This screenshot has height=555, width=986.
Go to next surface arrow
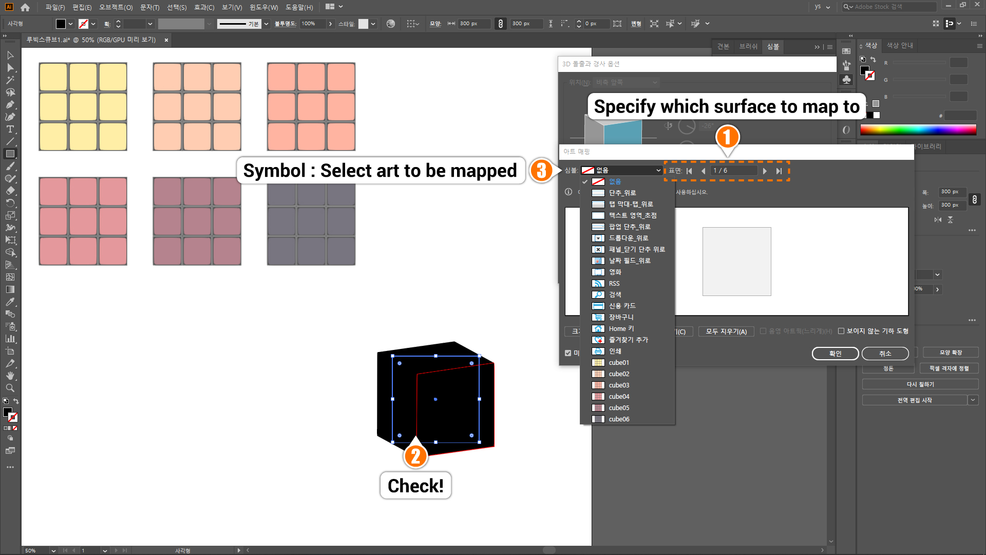(x=765, y=171)
